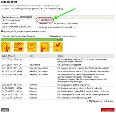Click the courier delivery at house icon
Viewport: 116px width, 113px height.
[45, 47]
